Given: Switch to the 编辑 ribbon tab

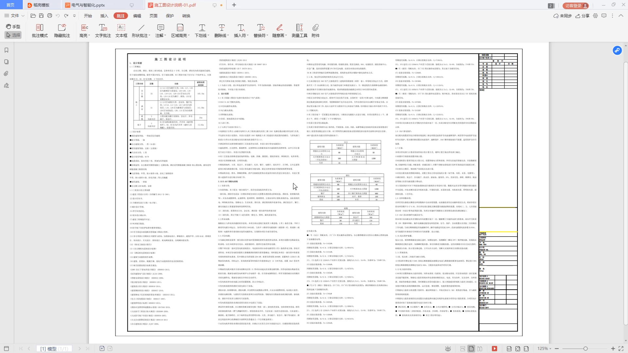Looking at the screenshot, I should pos(137,16).
